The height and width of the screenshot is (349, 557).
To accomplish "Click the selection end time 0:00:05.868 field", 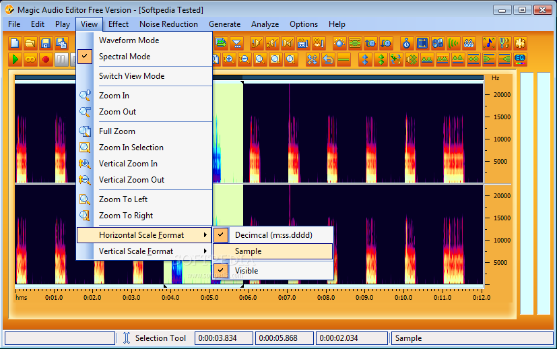I will (284, 338).
